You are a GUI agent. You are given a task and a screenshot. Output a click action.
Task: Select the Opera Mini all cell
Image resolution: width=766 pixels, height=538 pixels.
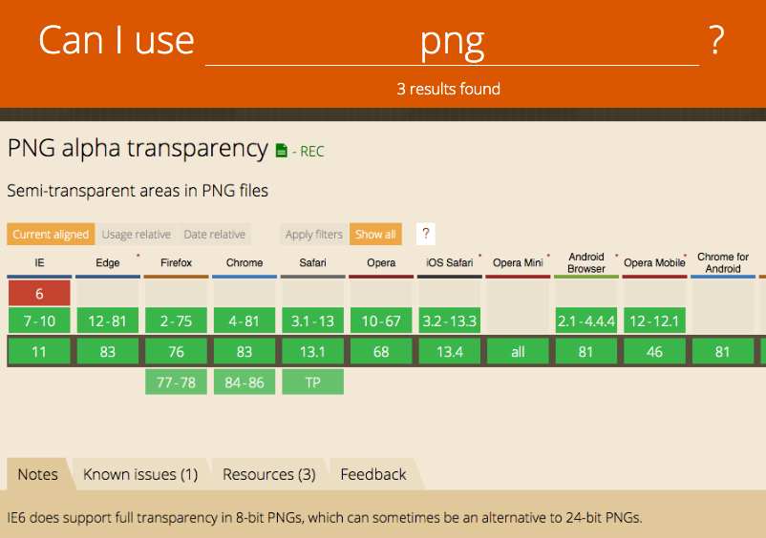point(518,351)
